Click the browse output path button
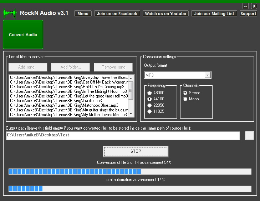 (250, 136)
